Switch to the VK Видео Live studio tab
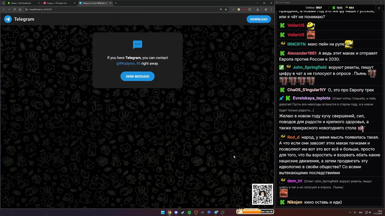Image resolution: width=385 pixels, height=216 pixels. point(60,3)
